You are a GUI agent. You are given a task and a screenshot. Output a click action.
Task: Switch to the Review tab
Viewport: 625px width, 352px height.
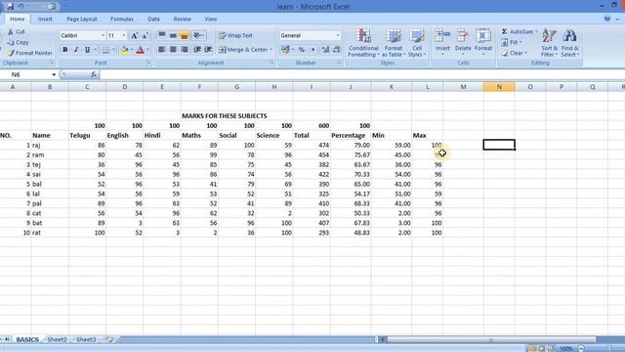tap(183, 20)
